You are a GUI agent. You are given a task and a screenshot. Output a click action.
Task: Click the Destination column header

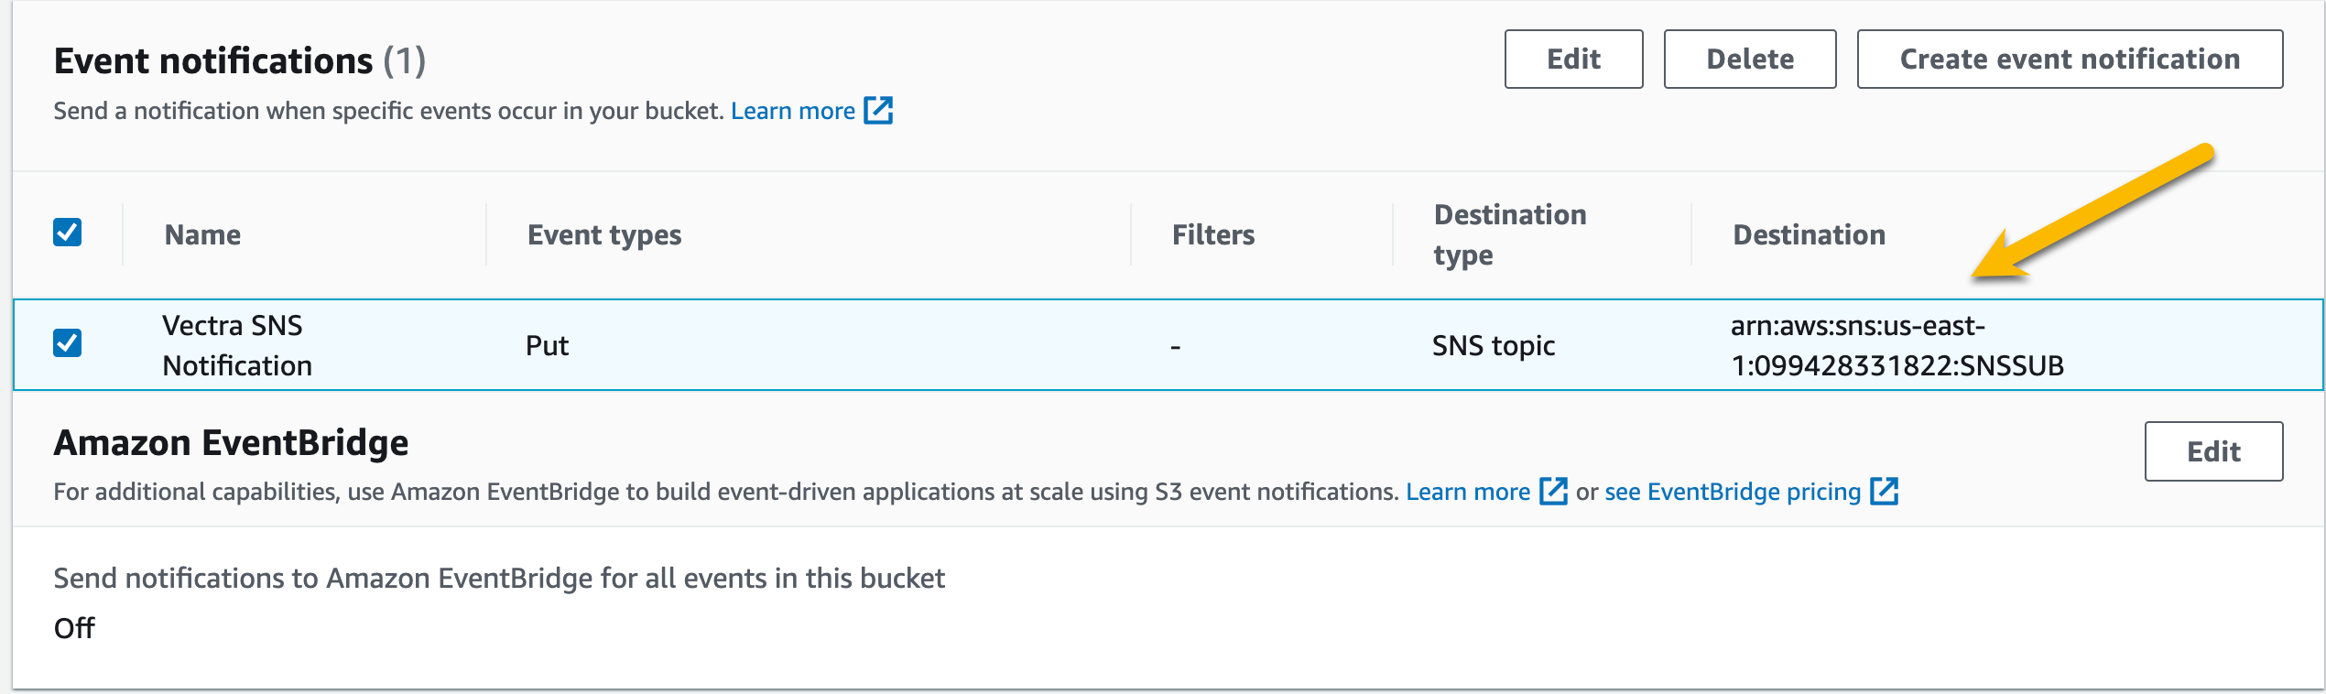[x=1809, y=235]
